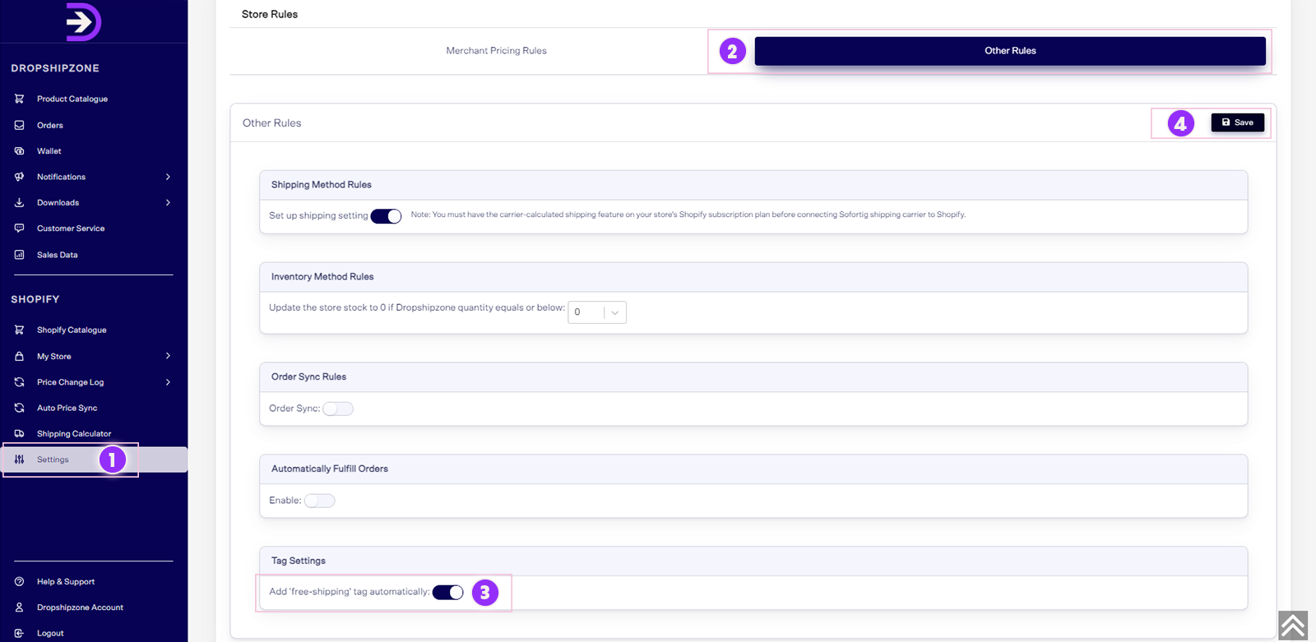Click the Save button
Image resolution: width=1316 pixels, height=642 pixels.
tap(1238, 122)
